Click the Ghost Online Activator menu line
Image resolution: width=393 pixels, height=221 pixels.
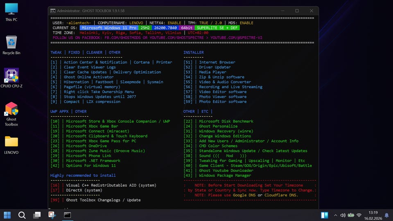pos(88,77)
